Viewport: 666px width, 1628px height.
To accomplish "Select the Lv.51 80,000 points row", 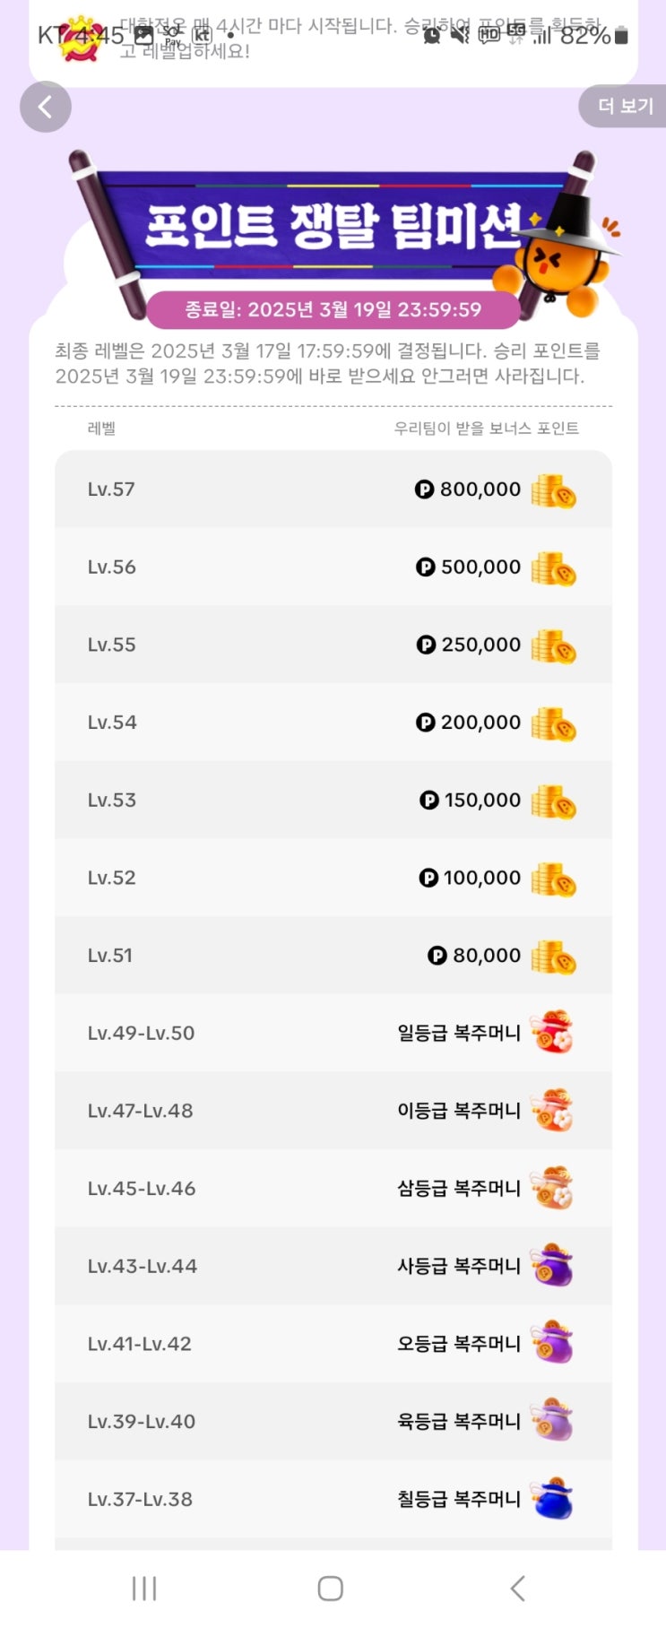I will click(333, 956).
